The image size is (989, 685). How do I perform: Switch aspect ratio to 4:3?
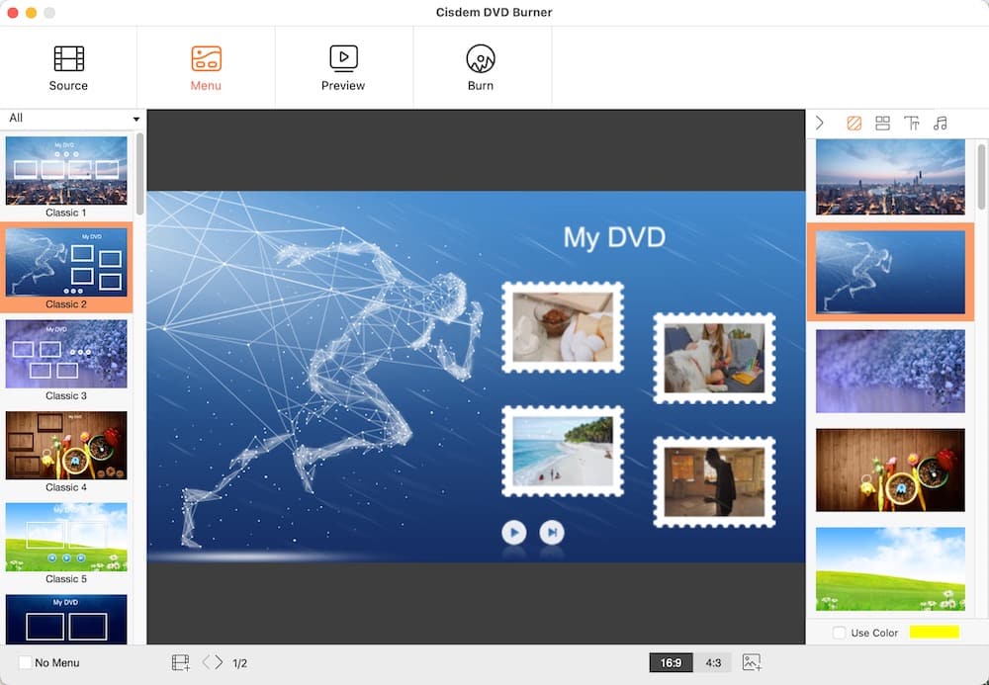pos(713,662)
